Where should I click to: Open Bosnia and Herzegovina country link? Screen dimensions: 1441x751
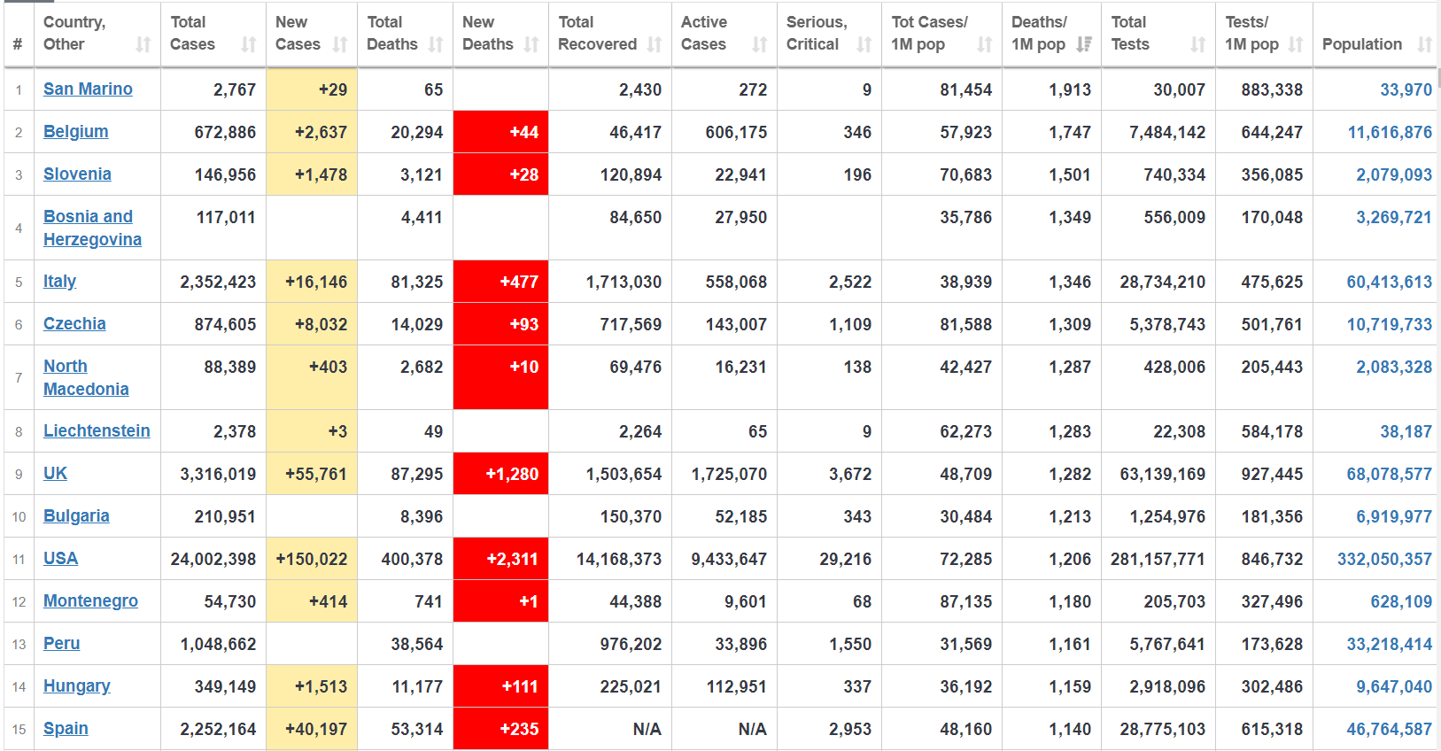(x=92, y=228)
